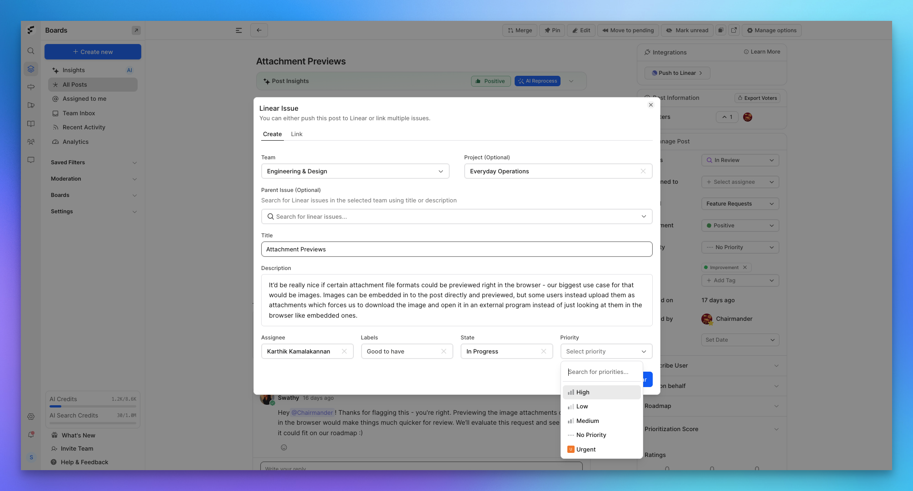Choose High priority option
Screen dimensions: 913x491
(601, 392)
